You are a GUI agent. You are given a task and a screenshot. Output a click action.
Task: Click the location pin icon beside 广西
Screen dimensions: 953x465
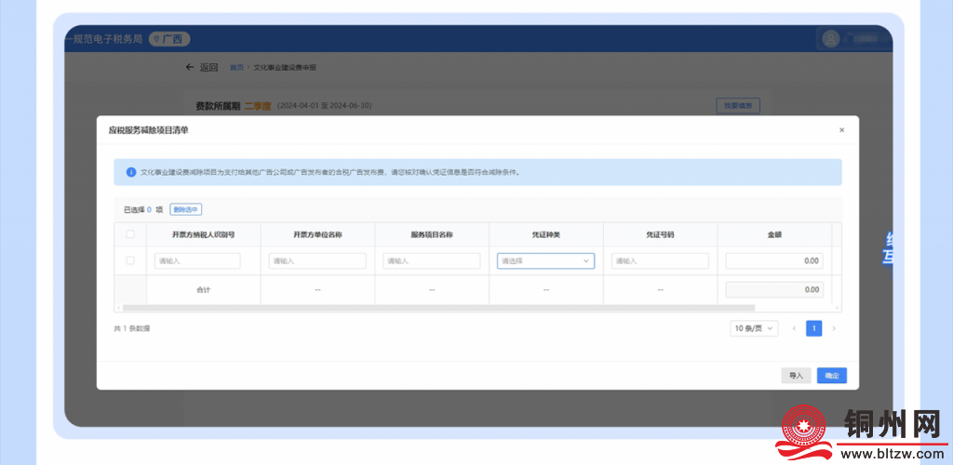(156, 39)
